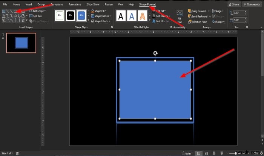The height and width of the screenshot is (156, 264).
Task: Switch to the Home tab
Action: tap(17, 5)
